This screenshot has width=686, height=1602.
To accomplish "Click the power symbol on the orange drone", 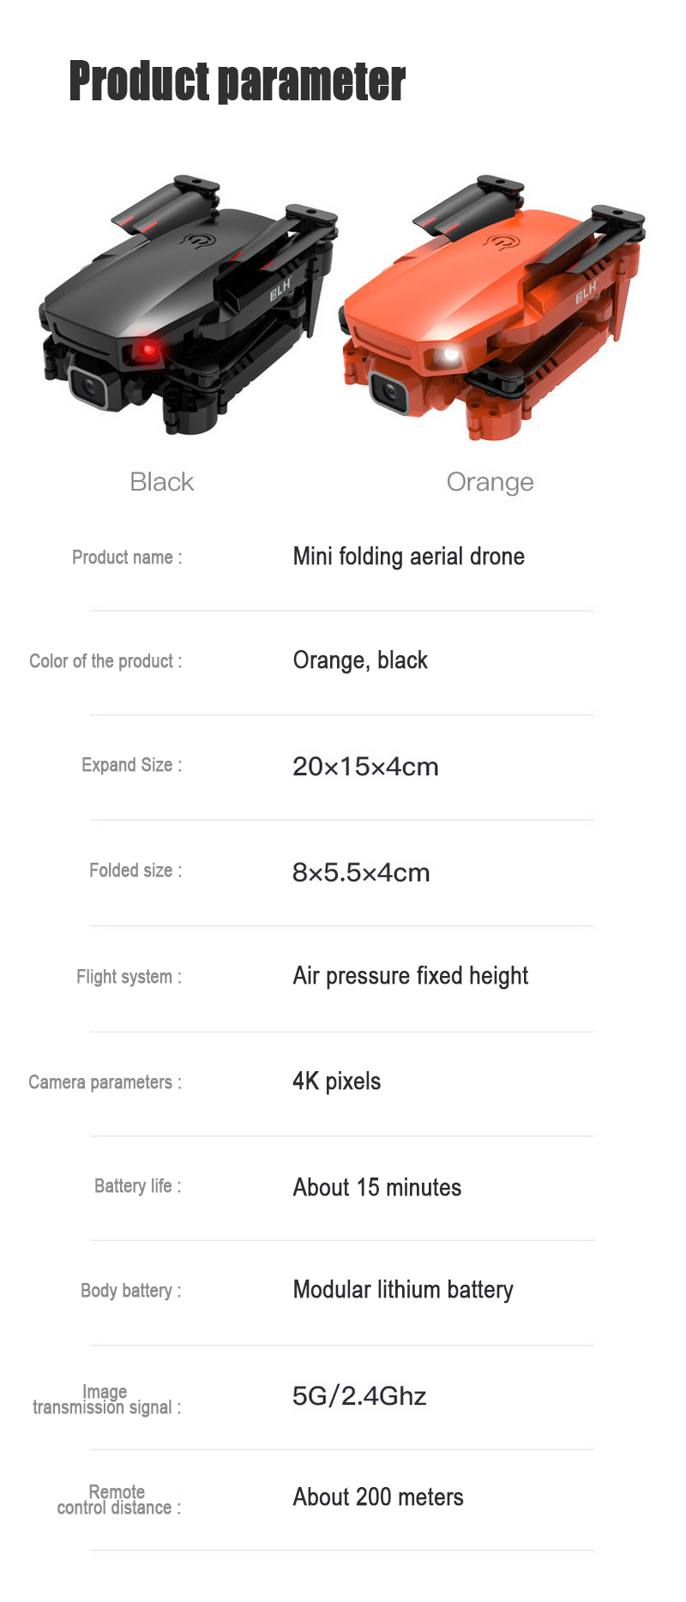I will coord(499,241).
